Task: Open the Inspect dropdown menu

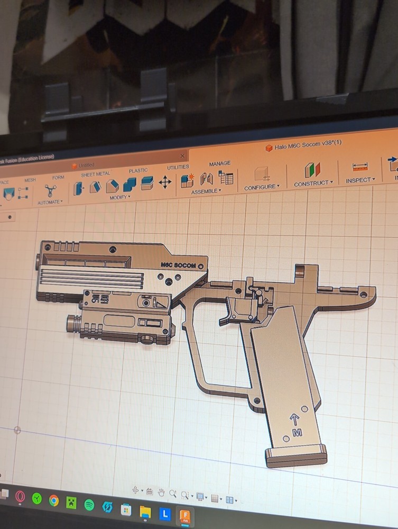Action: point(360,180)
